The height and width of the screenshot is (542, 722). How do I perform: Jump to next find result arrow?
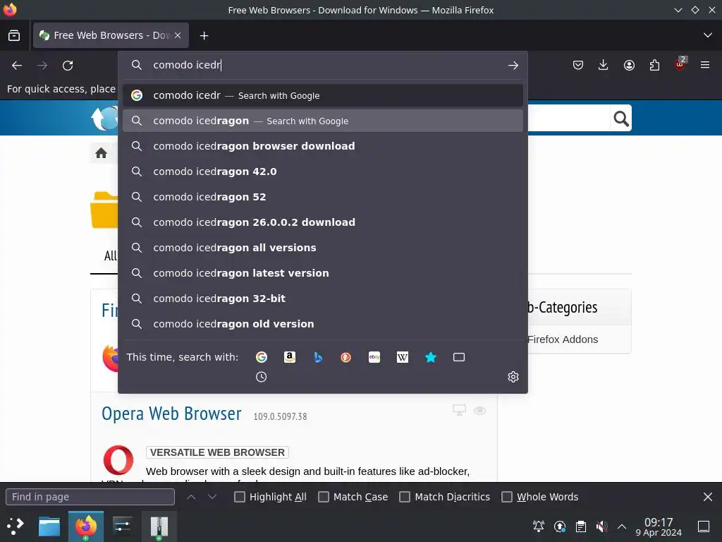[212, 497]
